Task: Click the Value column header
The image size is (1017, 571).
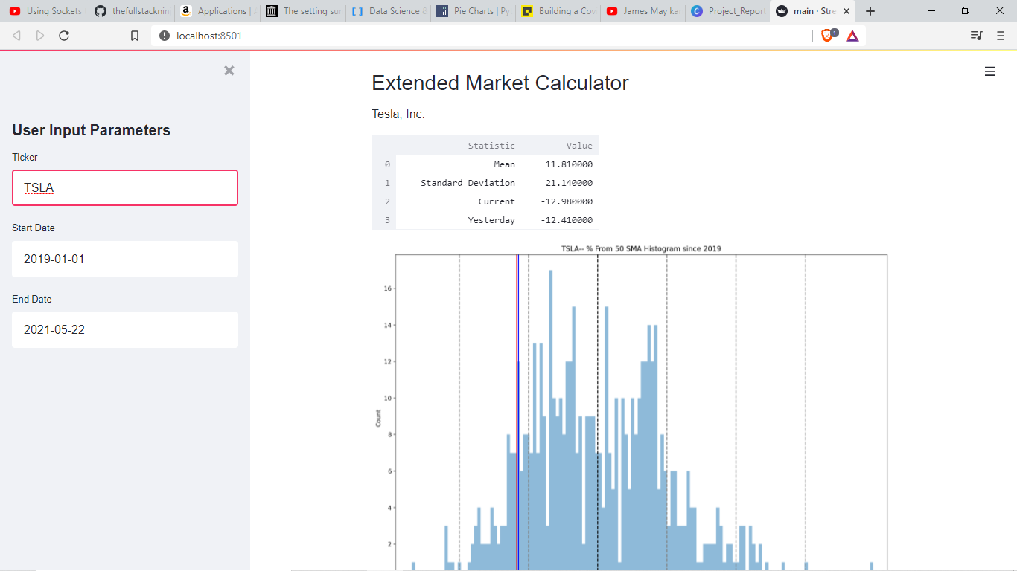Action: click(x=579, y=146)
